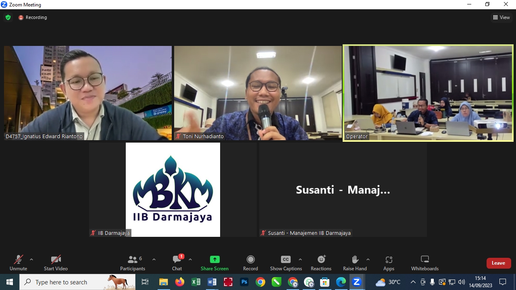Switch to Word on the taskbar
516x290 pixels.
pyautogui.click(x=212, y=282)
